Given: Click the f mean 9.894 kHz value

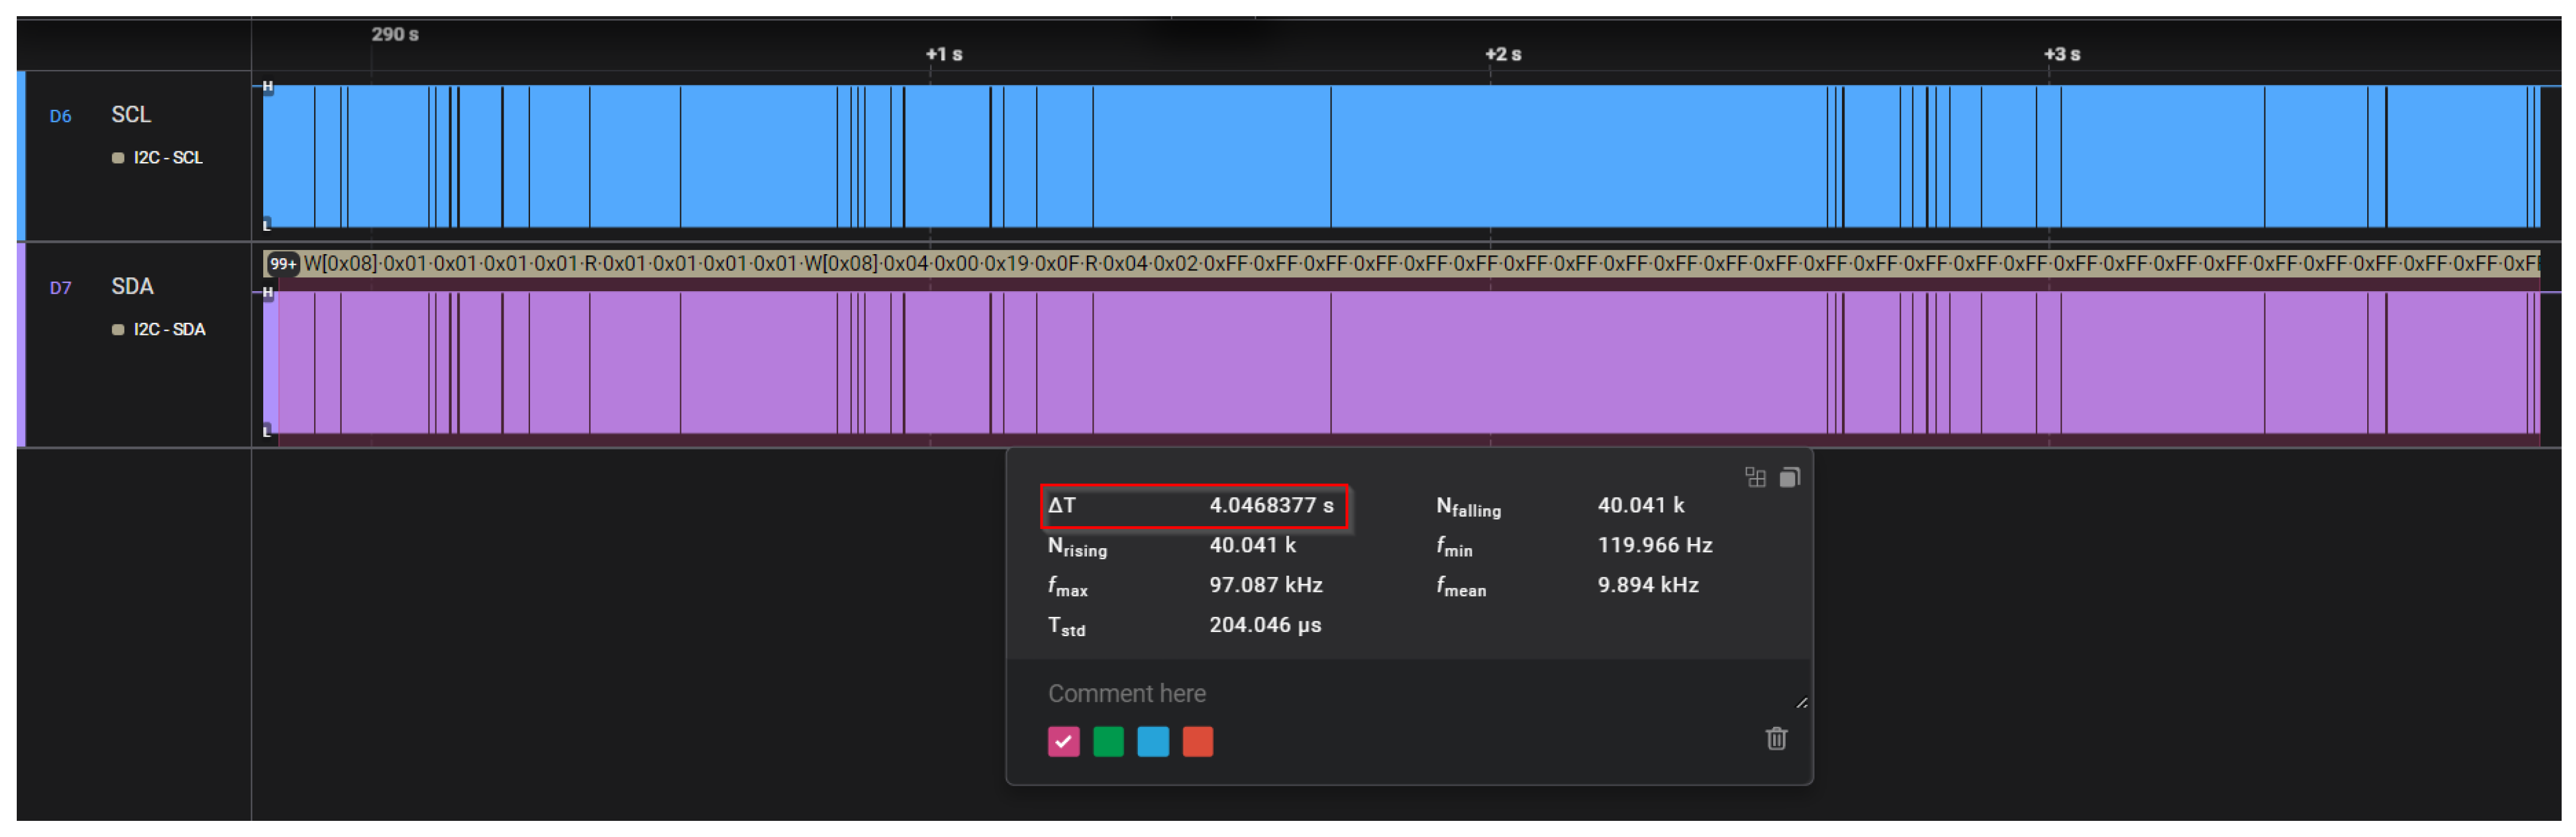Looking at the screenshot, I should 1647,585.
